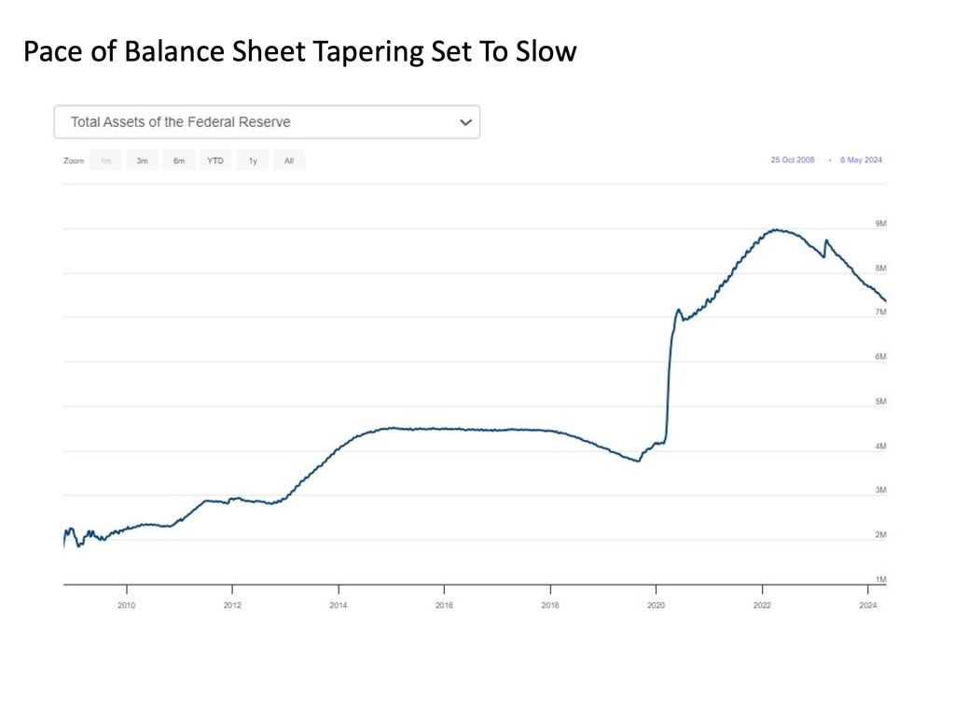The image size is (955, 716).
Task: Show All data with the All zoom button
Action: click(289, 161)
